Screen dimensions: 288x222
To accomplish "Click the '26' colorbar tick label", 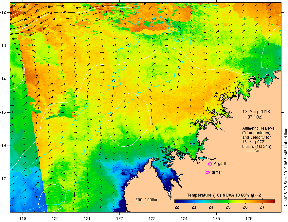I will [x=245, y=207].
